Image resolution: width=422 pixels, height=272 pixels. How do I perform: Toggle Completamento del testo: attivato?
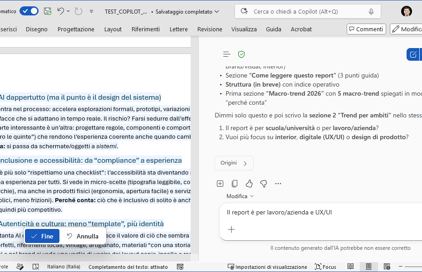click(x=128, y=267)
